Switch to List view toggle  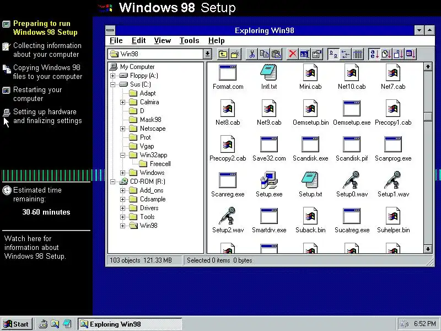click(x=346, y=54)
